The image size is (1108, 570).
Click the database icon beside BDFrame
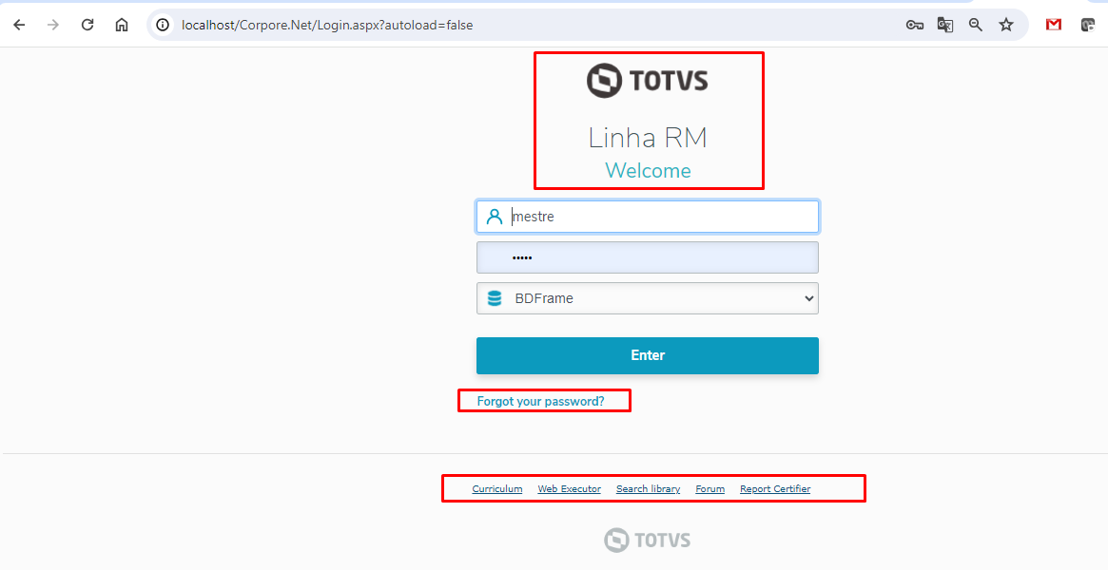(x=495, y=298)
